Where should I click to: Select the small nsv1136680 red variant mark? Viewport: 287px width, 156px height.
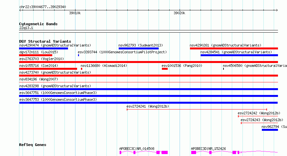coord(82,69)
